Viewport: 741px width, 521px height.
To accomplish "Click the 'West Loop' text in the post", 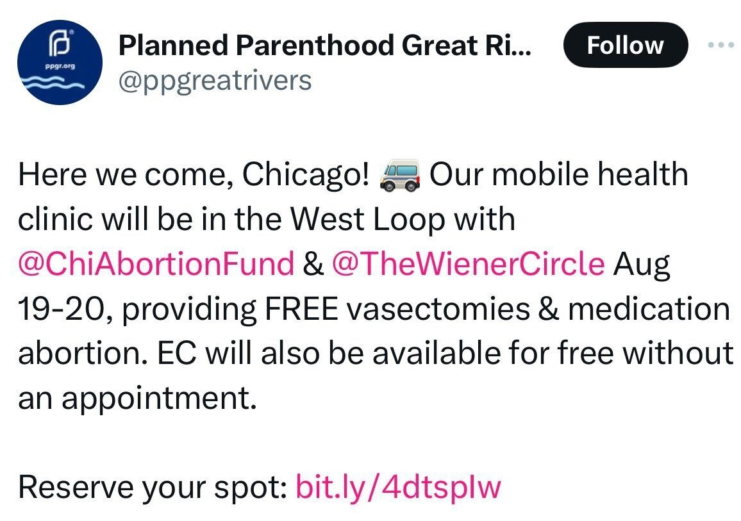I will 367,220.
